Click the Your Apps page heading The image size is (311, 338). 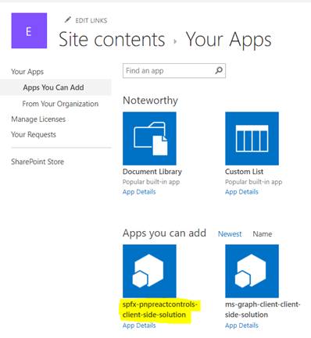[229, 41]
